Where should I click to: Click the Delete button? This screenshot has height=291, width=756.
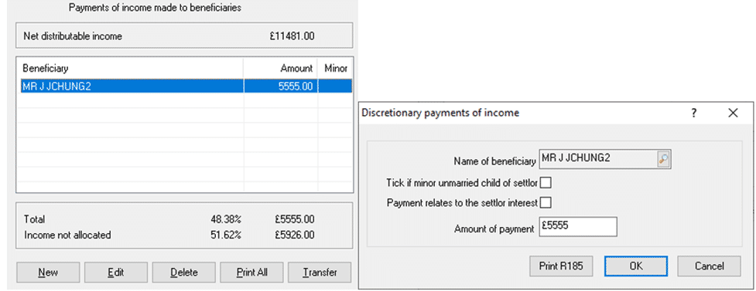[183, 272]
